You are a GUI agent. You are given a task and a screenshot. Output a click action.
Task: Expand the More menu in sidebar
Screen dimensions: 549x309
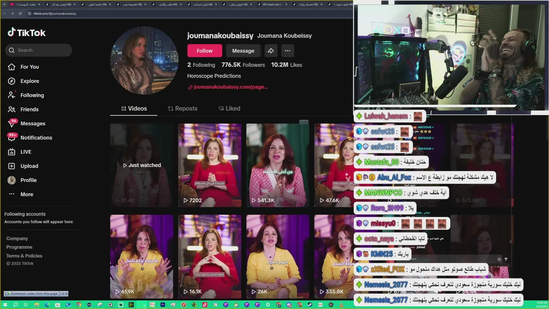27,194
